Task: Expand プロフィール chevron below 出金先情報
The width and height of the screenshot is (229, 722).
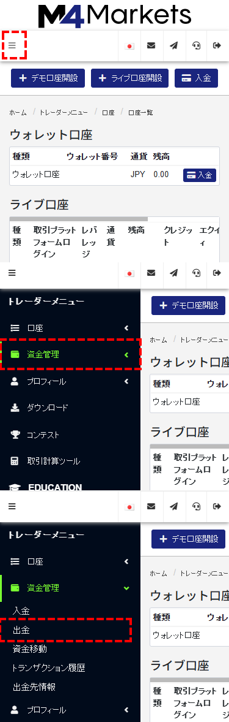Action: point(126,710)
